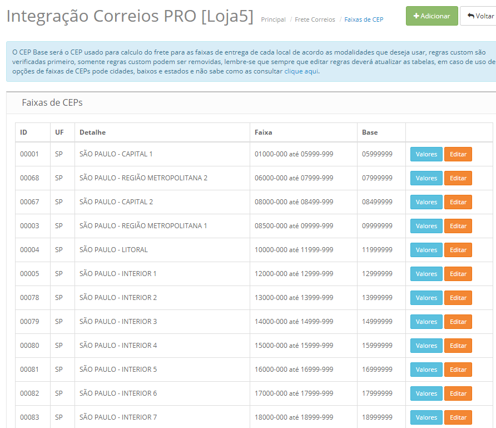Open the Principal breadcrumb link
496x428 pixels.
273,19
